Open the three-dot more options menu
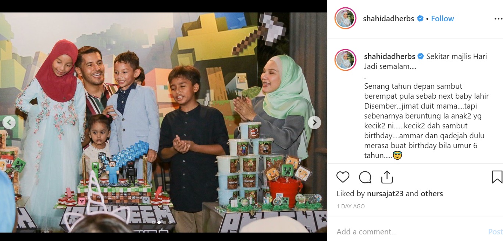This screenshot has width=503, height=241. tap(498, 19)
